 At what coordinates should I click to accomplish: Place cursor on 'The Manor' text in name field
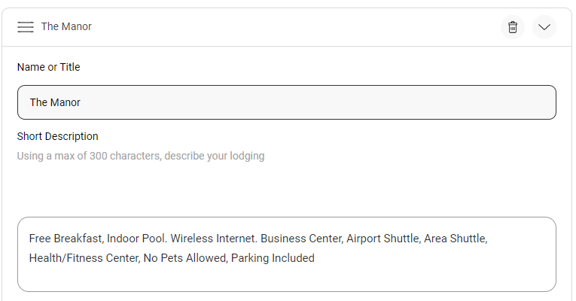click(x=55, y=102)
